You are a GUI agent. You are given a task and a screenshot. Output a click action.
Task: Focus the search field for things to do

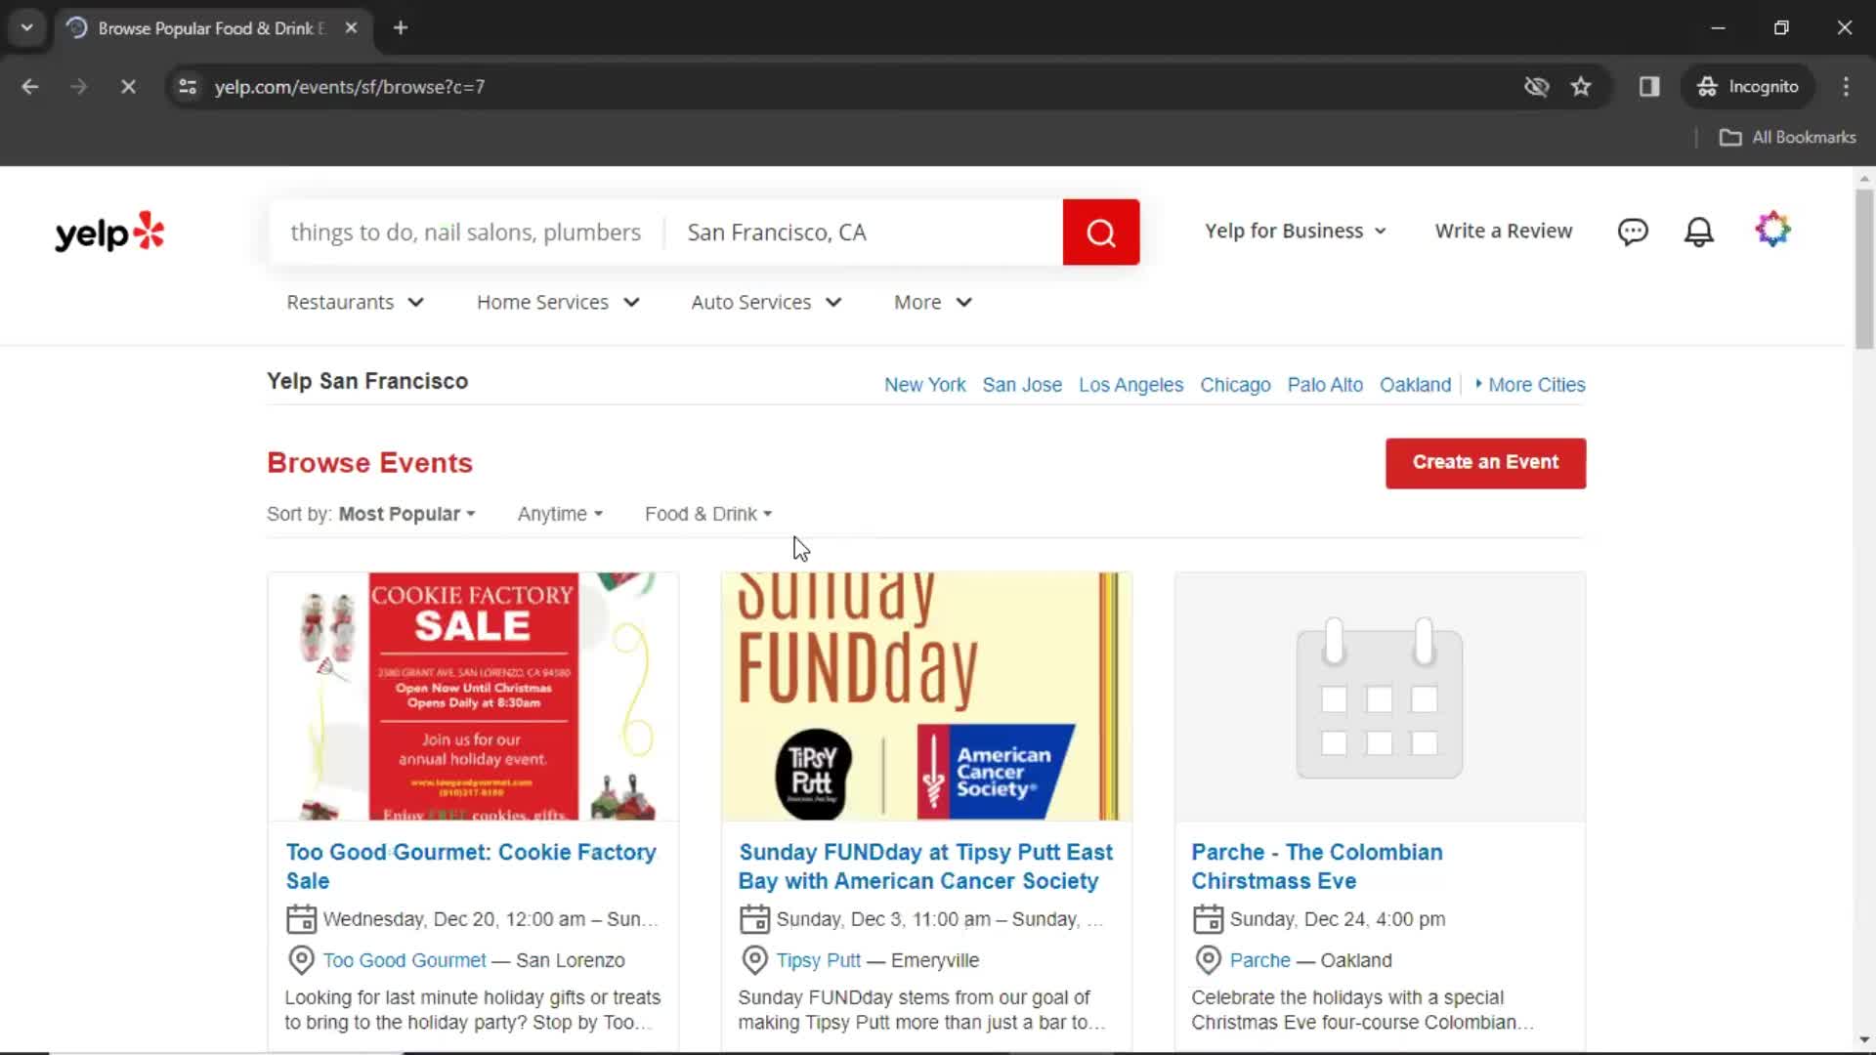(466, 232)
